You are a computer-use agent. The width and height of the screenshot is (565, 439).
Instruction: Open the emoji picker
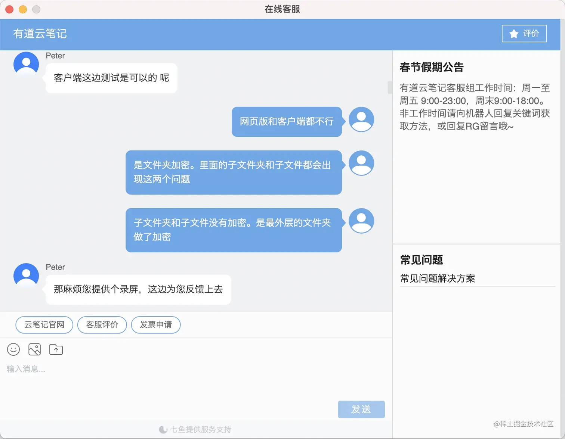(x=13, y=349)
